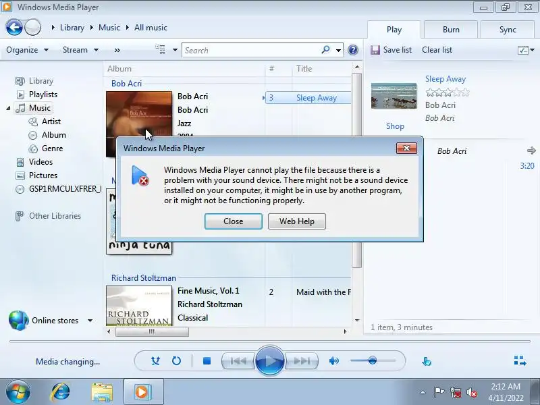Click All music in the breadcrumb
Image resolution: width=540 pixels, height=405 pixels.
coord(151,28)
